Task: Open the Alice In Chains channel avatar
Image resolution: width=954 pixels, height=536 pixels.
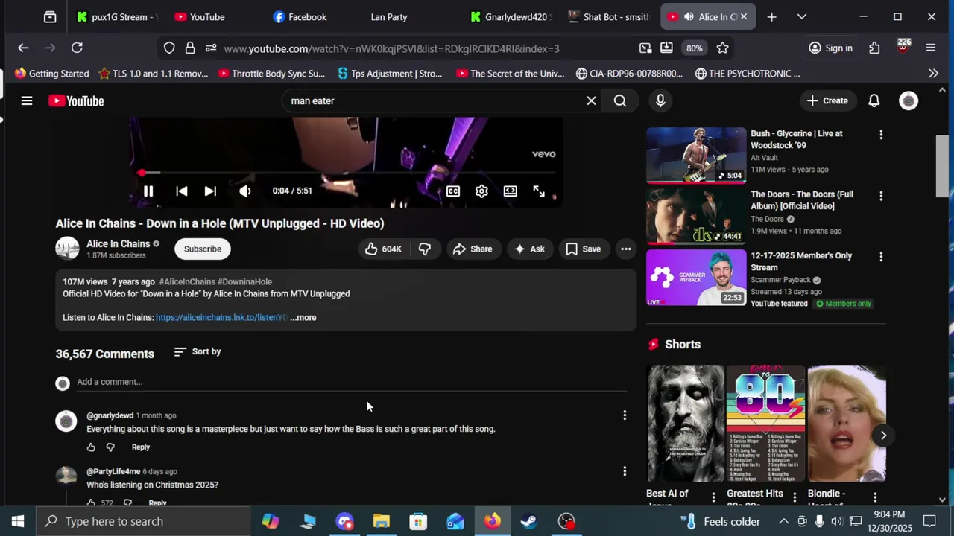Action: [67, 249]
